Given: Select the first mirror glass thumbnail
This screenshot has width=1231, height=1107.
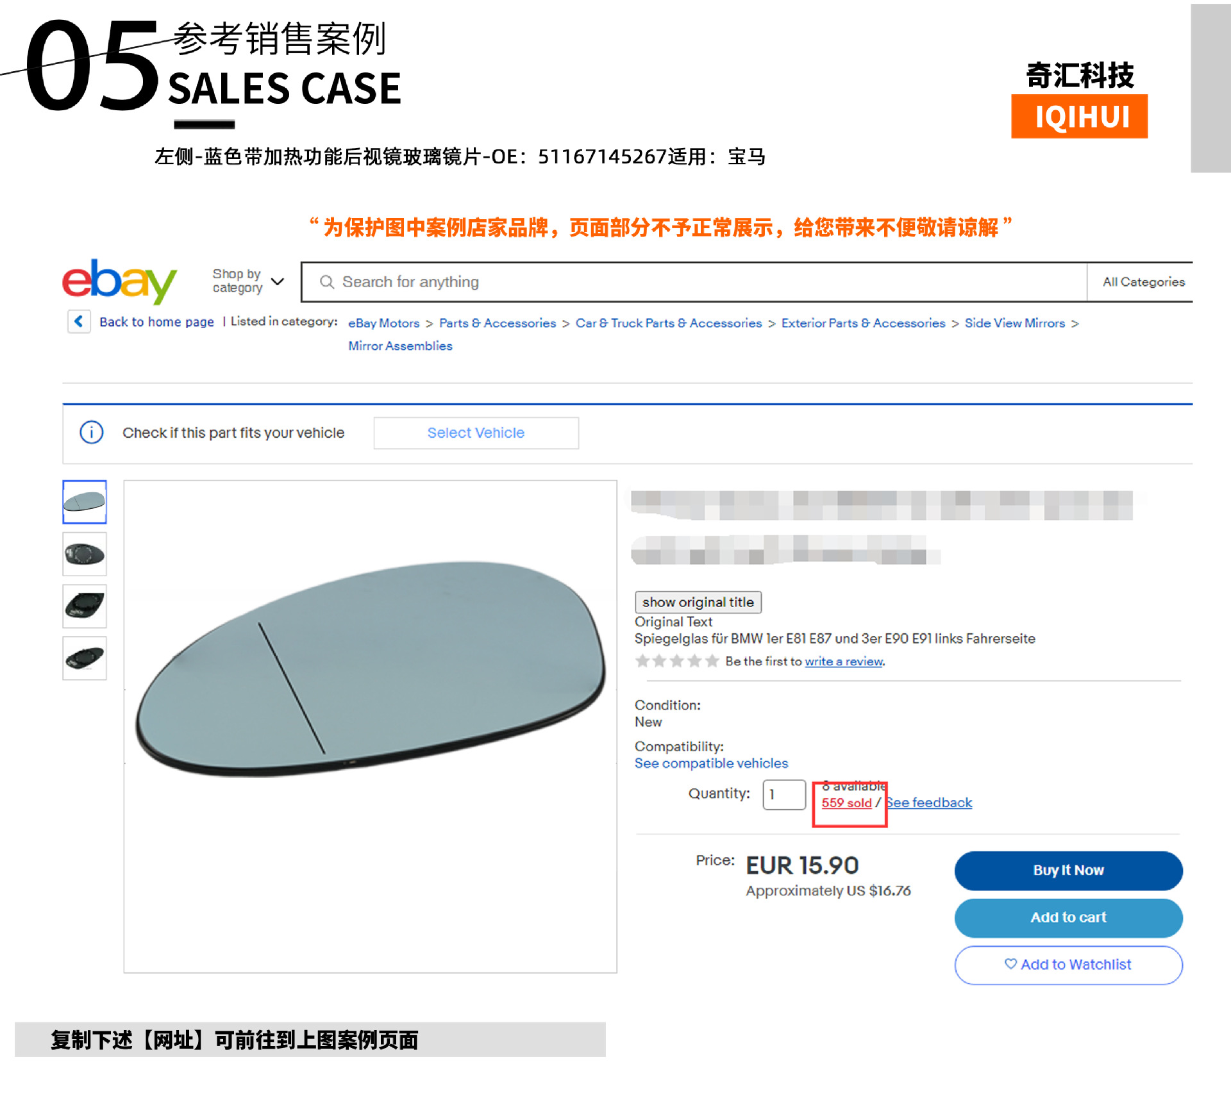Looking at the screenshot, I should (x=85, y=502).
